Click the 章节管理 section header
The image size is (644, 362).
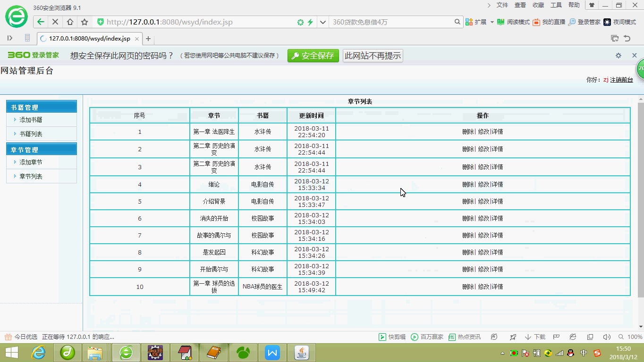point(42,149)
